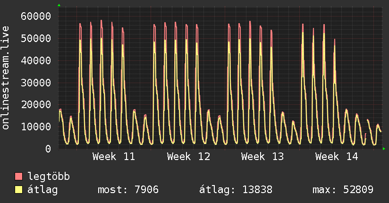Click the Week 14 axis label
This screenshot has height=203, width=389.
[x=337, y=157]
